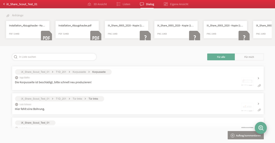This screenshot has width=275, height=143.
Task: Go back via iX_Share_Scout_Test_01 arrow
Action: (x=4, y=4)
